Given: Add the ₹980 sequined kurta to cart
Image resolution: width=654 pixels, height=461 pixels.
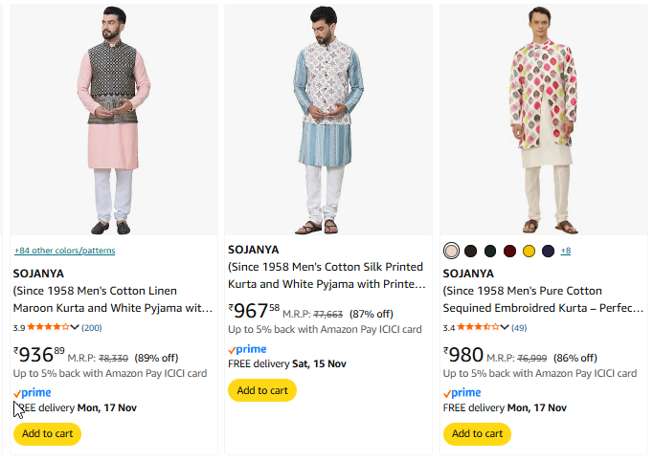Looking at the screenshot, I should click(476, 433).
